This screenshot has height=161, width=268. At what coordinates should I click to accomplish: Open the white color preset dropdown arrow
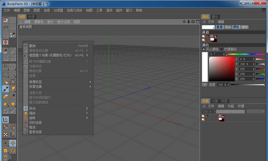tap(213, 28)
